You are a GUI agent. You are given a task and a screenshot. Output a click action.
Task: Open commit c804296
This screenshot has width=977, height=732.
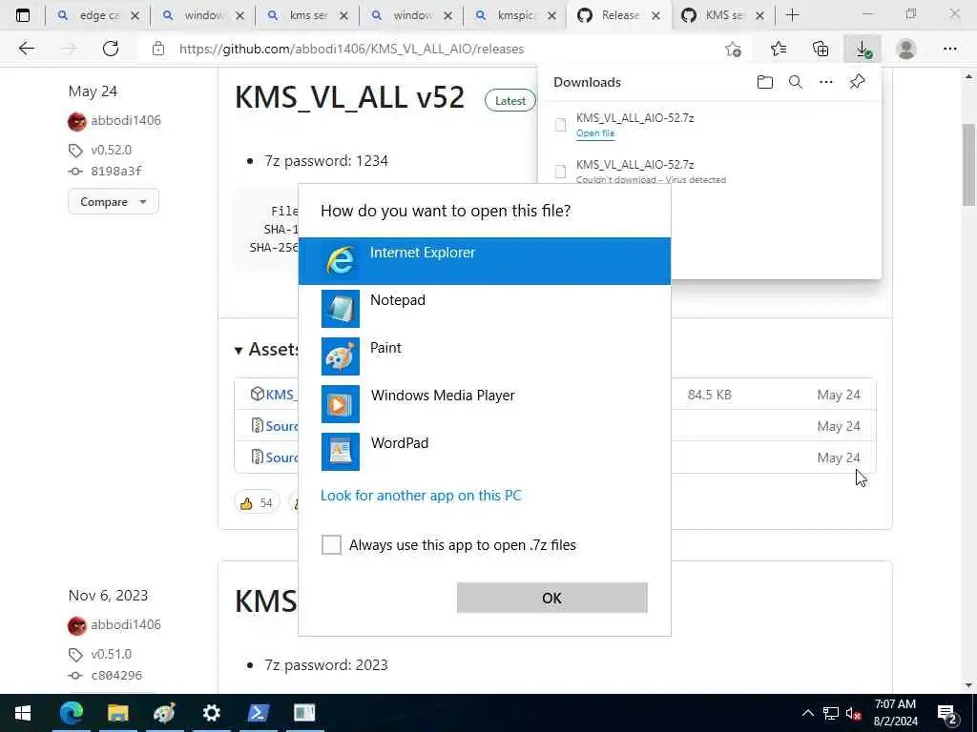point(115,676)
